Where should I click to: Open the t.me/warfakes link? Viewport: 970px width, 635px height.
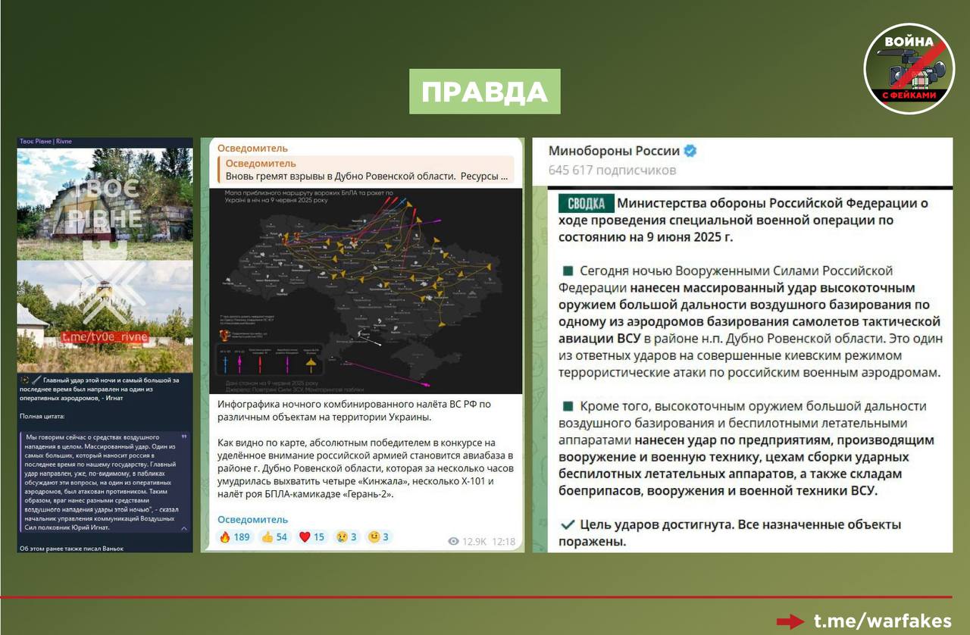[882, 621]
